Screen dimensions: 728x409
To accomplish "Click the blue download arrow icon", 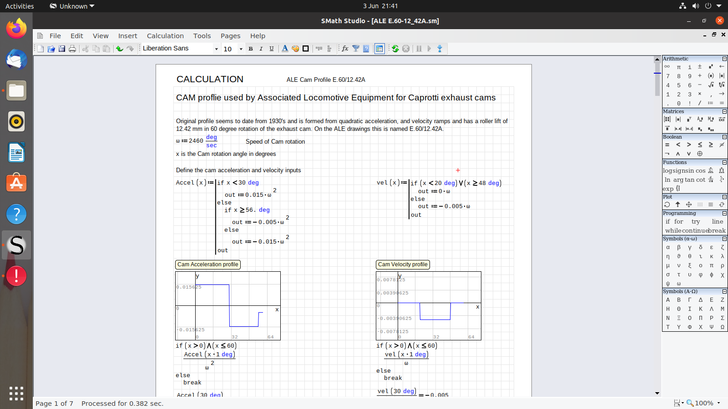I will pyautogui.click(x=440, y=49).
